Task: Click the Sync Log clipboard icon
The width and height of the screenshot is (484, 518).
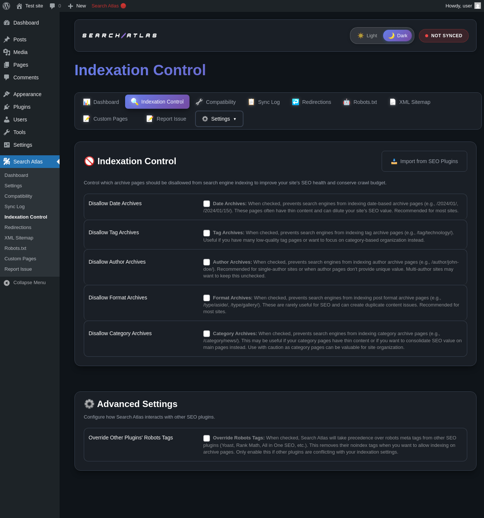Action: tap(251, 102)
